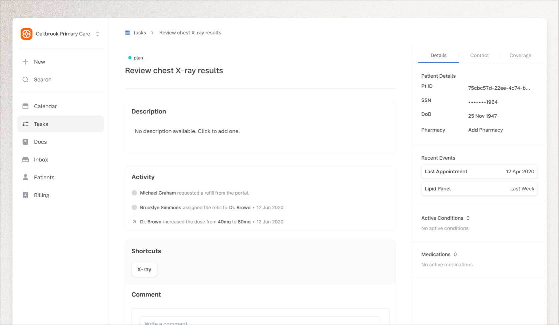Viewport: 559px width, 325px height.
Task: Open the Inbox icon
Action: [25, 159]
